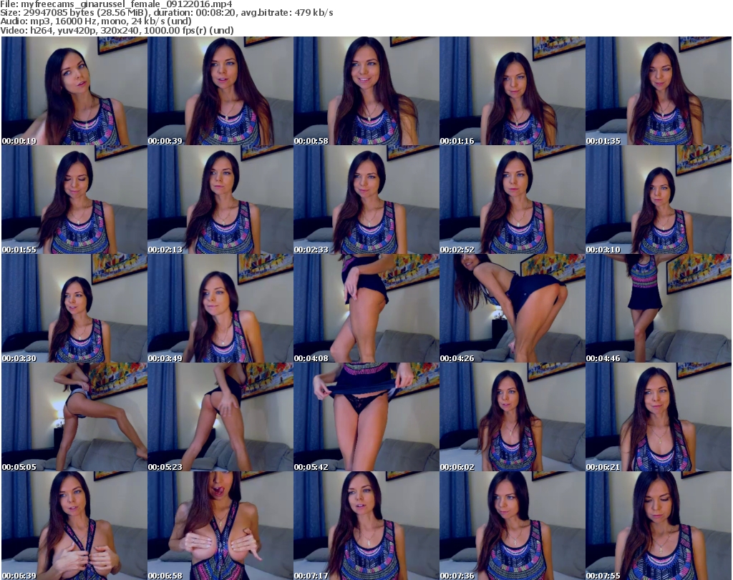Screen dimensions: 733x580
Task: Select the thumbnail frame timestamped 00:00:58
Action: coord(366,91)
